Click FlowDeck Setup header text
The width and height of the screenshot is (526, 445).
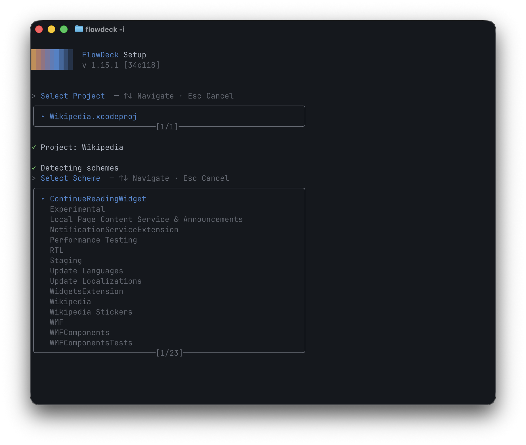[x=114, y=55]
